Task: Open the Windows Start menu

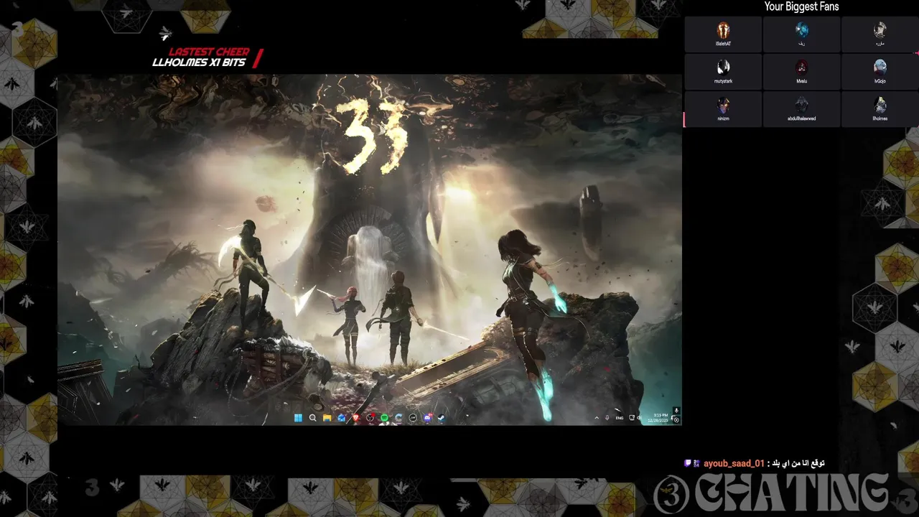Action: 298,418
